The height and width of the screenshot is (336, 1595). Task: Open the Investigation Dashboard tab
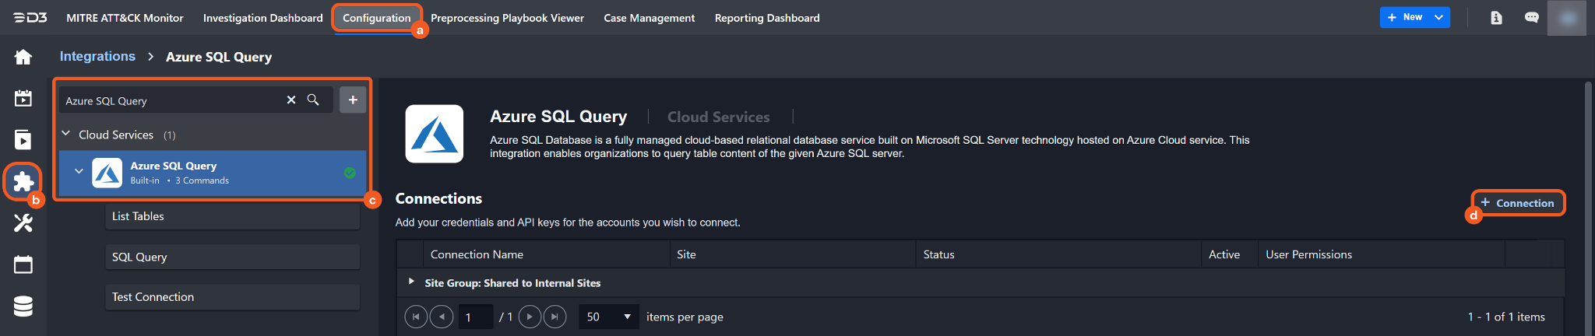(262, 18)
